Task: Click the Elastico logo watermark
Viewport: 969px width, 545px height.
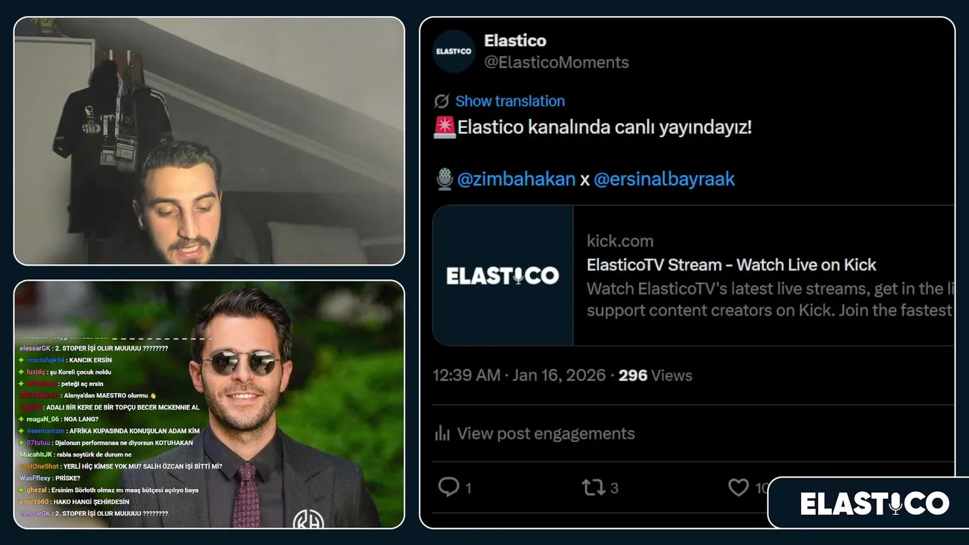Action: click(x=874, y=503)
